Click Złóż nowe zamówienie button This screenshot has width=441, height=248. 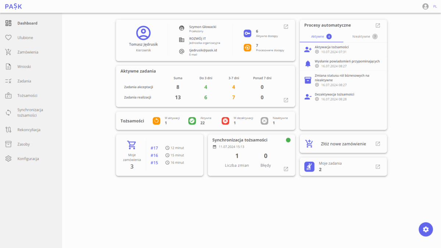click(x=343, y=144)
